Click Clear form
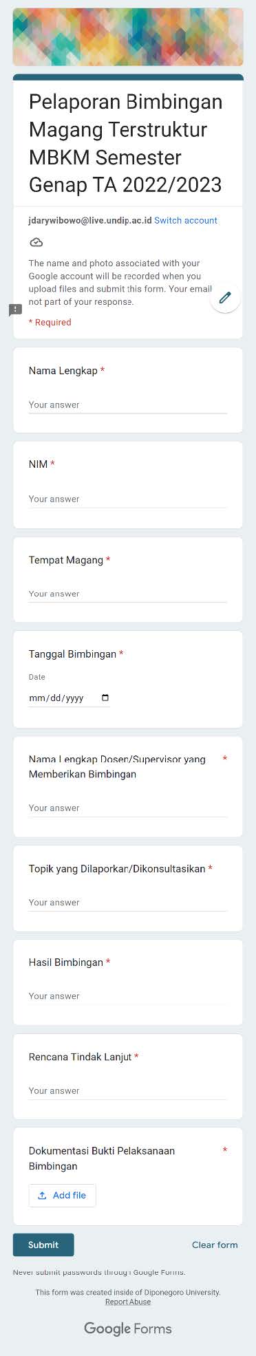Viewport: 256px width, 1356px height. click(x=215, y=1245)
